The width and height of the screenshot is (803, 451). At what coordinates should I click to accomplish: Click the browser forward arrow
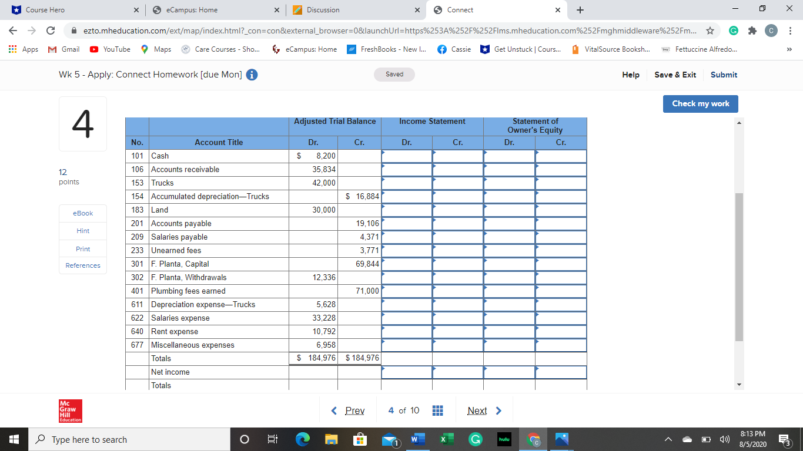pyautogui.click(x=32, y=30)
